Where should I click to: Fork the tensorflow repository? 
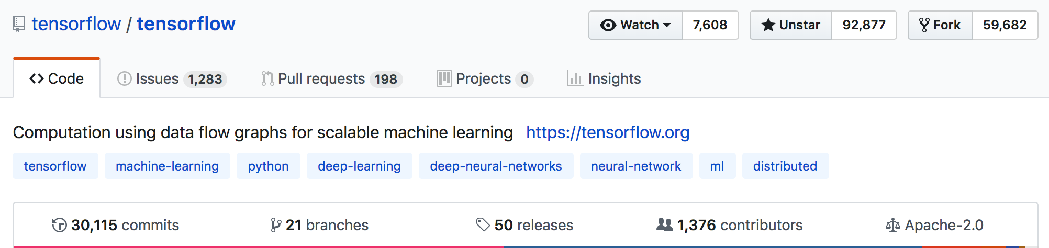tap(940, 25)
